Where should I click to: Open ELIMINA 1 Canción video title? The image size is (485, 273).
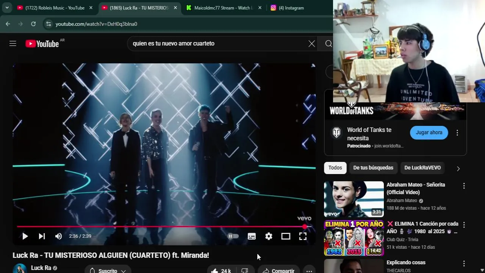pyautogui.click(x=422, y=227)
